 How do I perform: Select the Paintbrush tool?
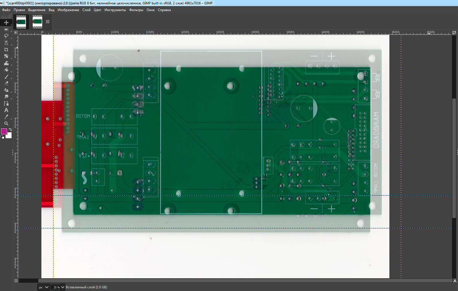pos(6,77)
